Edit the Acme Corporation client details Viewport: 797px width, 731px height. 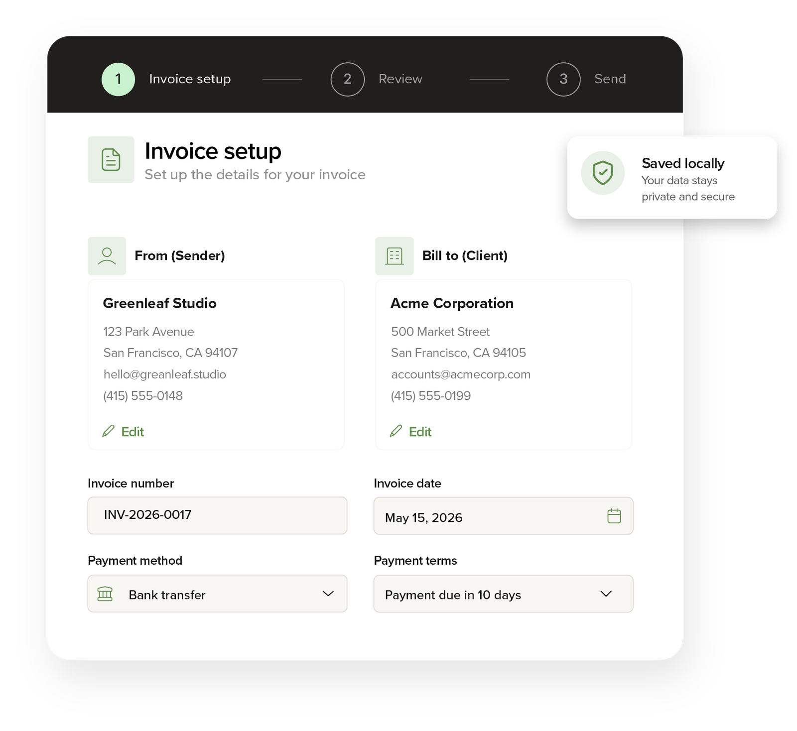click(410, 432)
